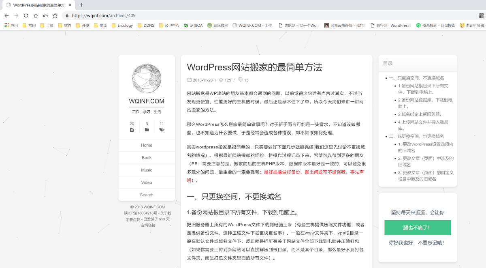Open the E-cology bookmark folder
The height and width of the screenshot is (268, 486).
click(122, 25)
